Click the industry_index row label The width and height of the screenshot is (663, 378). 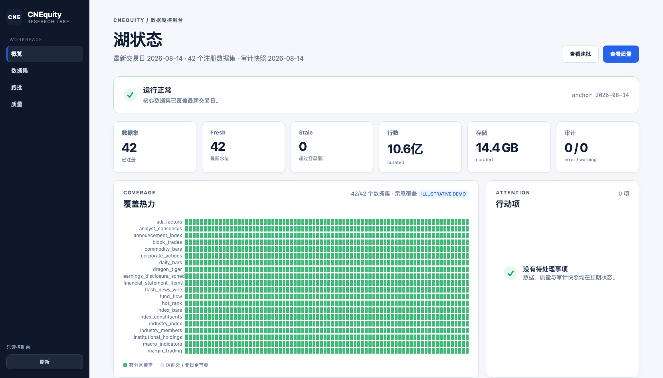pyautogui.click(x=166, y=324)
